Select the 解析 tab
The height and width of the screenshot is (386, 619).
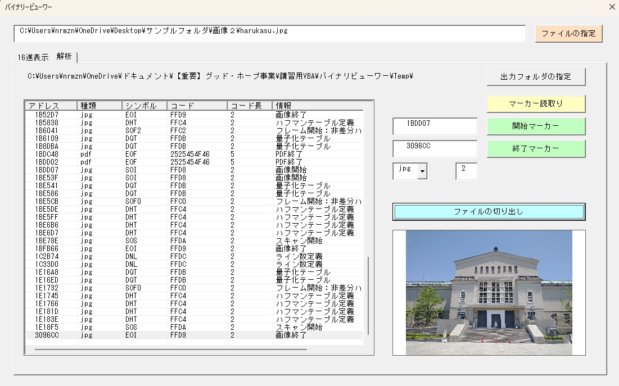tap(64, 57)
